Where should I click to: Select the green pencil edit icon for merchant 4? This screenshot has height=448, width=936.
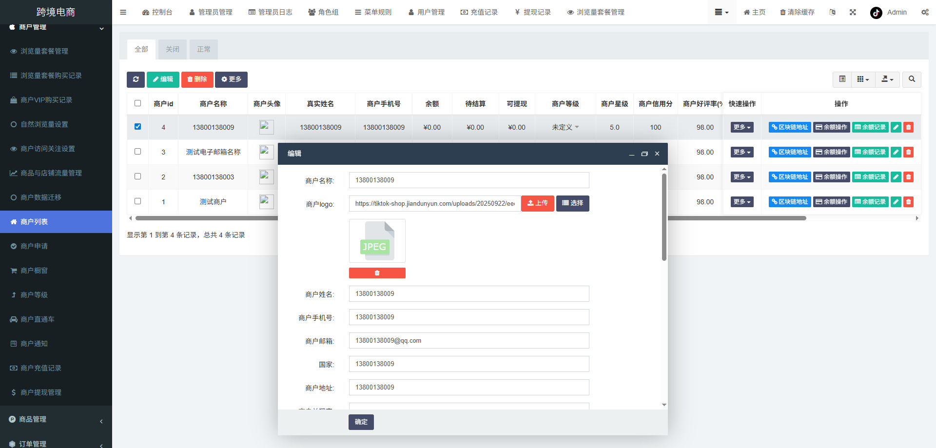[896, 127]
